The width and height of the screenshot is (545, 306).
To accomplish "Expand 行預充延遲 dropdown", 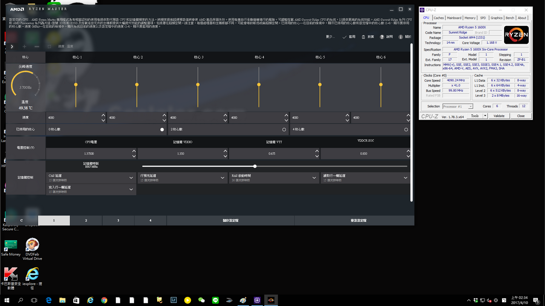I will [x=223, y=178].
